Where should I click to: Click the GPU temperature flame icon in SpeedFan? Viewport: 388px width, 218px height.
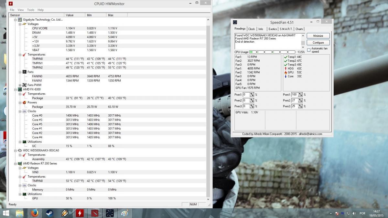coord(286,72)
